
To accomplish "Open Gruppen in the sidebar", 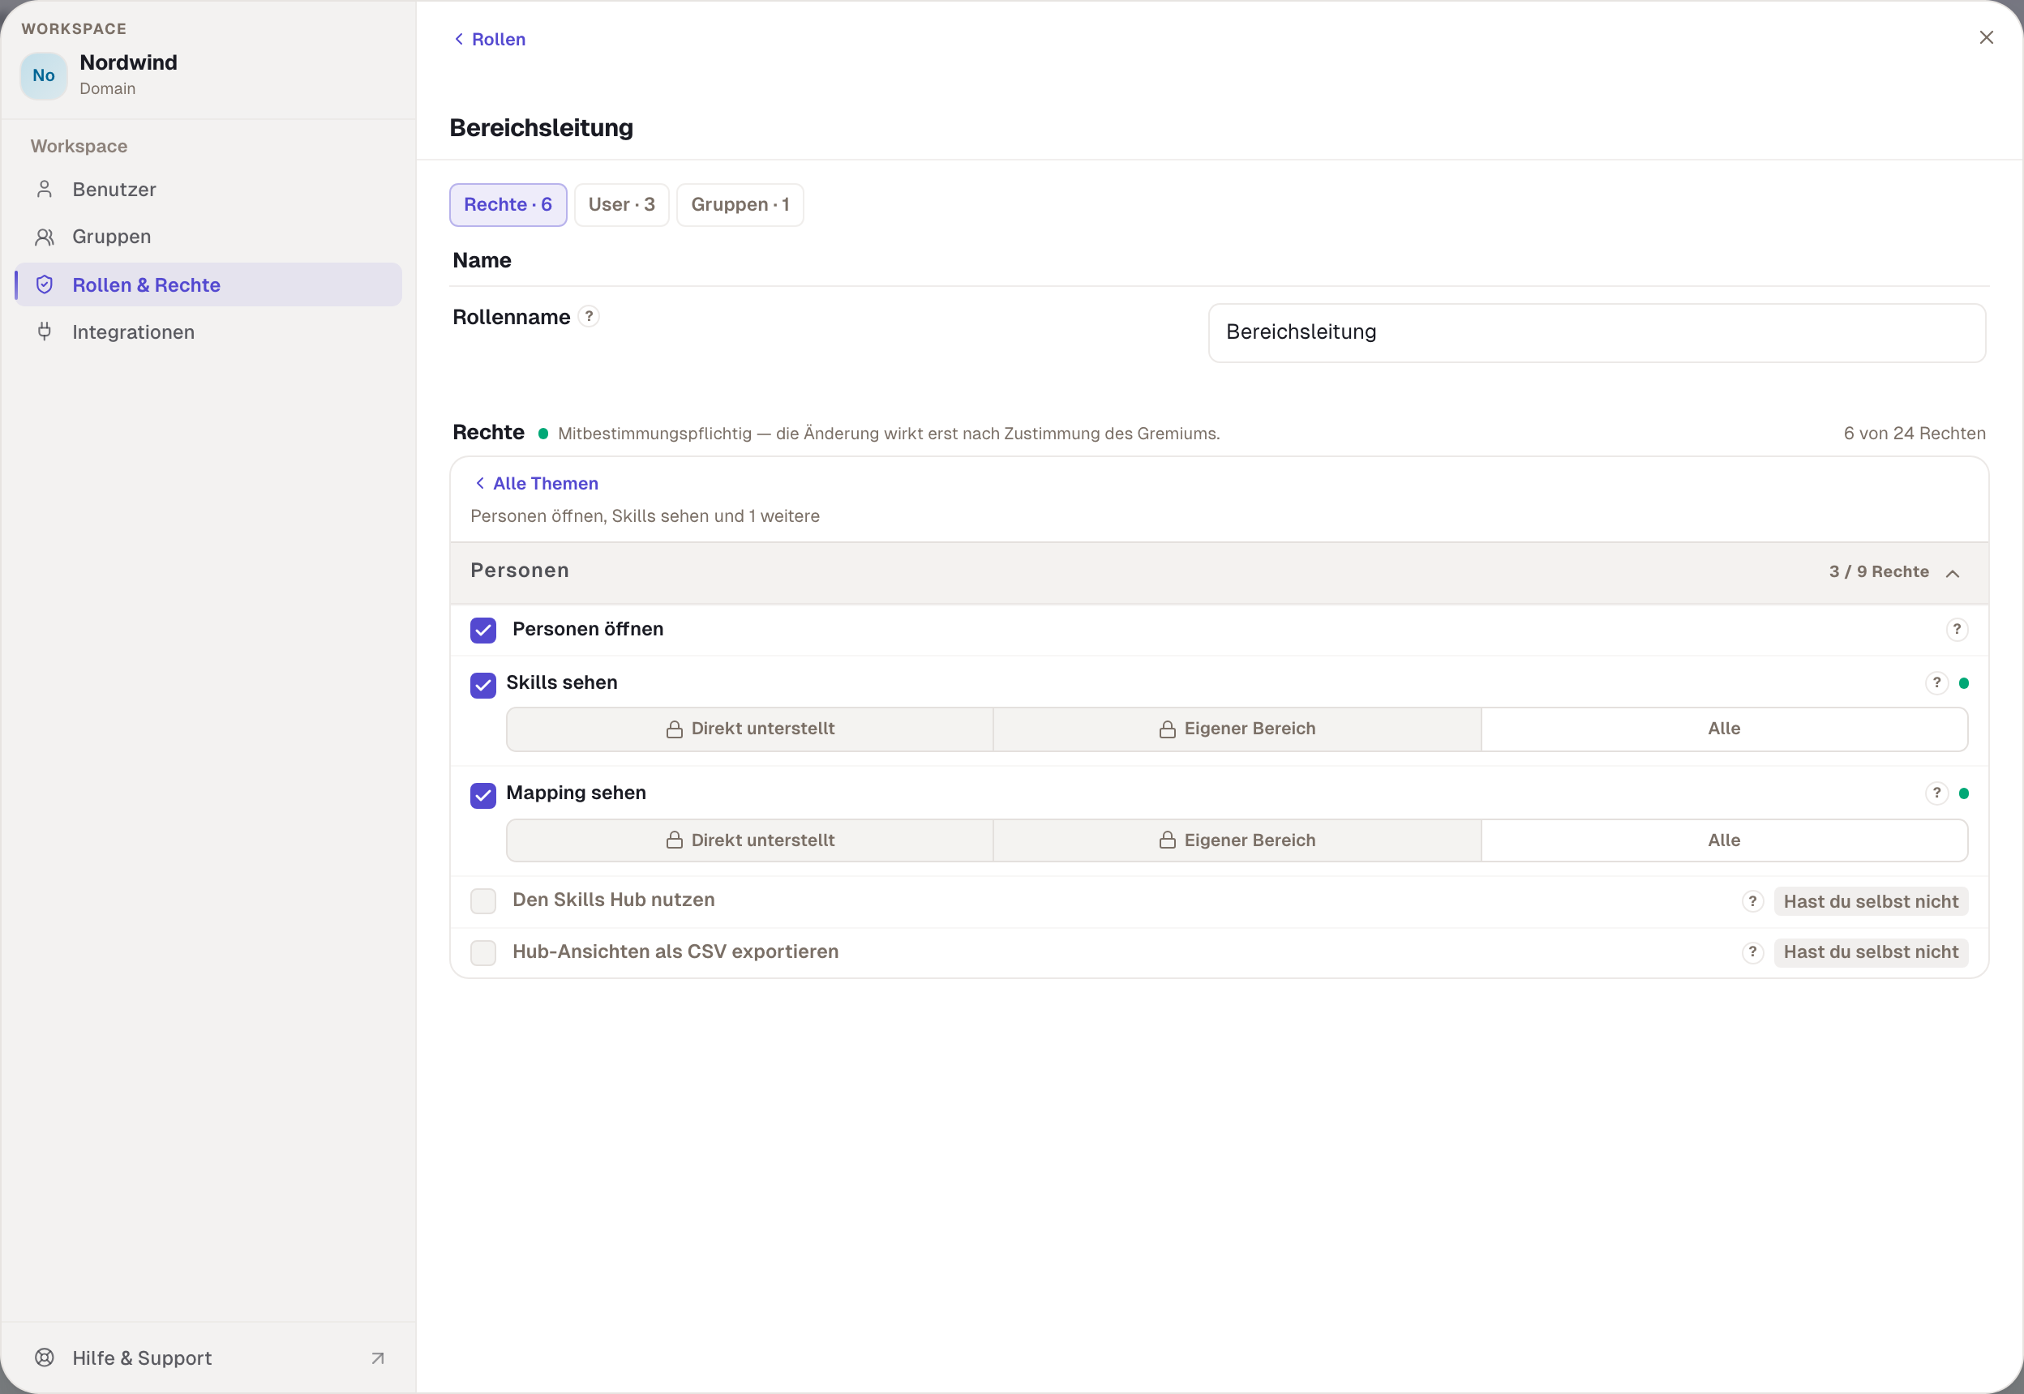I will click(208, 237).
